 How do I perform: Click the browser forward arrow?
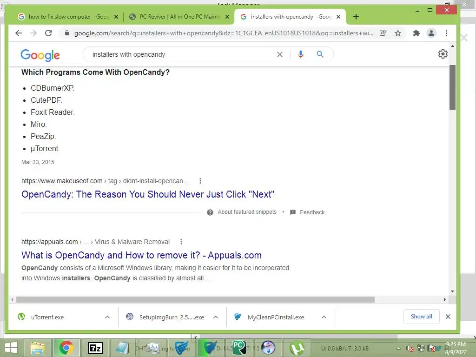33,33
